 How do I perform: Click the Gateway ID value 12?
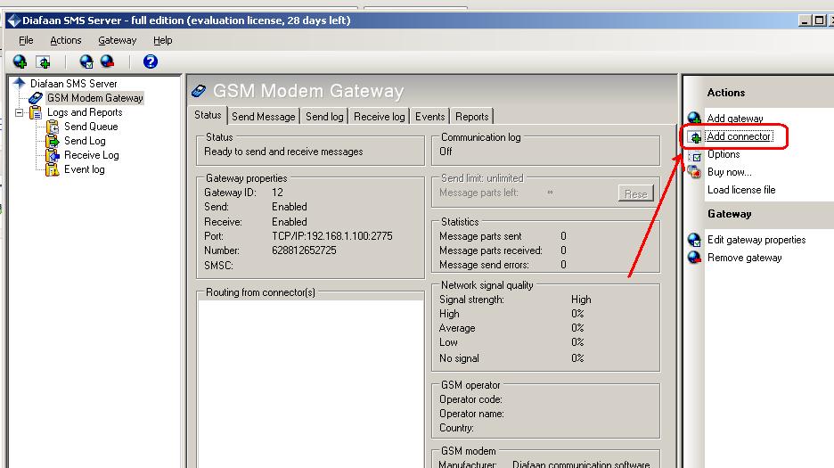pos(277,193)
